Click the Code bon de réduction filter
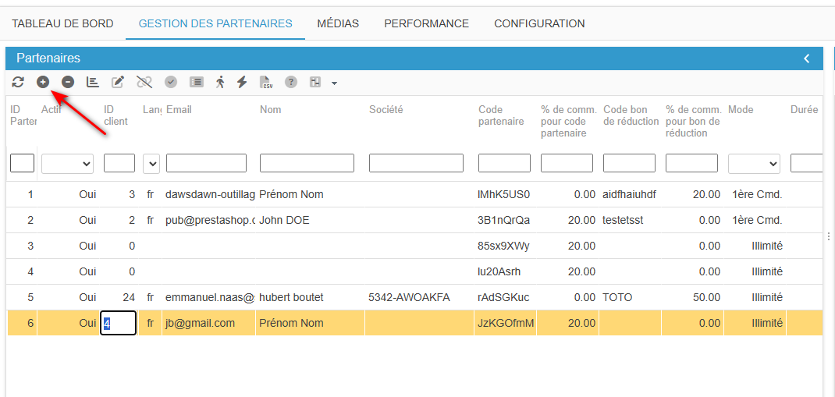 click(x=630, y=163)
